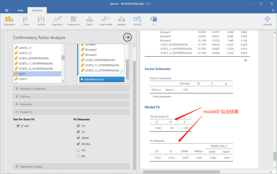Expand the Estimates section
The height and width of the screenshot is (174, 277).
point(71,104)
